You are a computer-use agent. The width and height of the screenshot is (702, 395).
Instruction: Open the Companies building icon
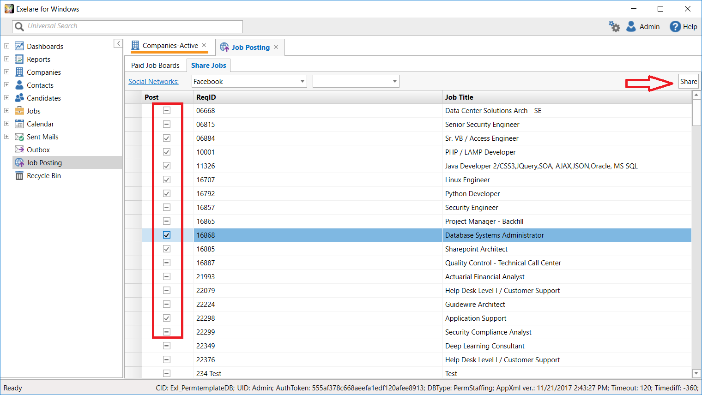(19, 72)
